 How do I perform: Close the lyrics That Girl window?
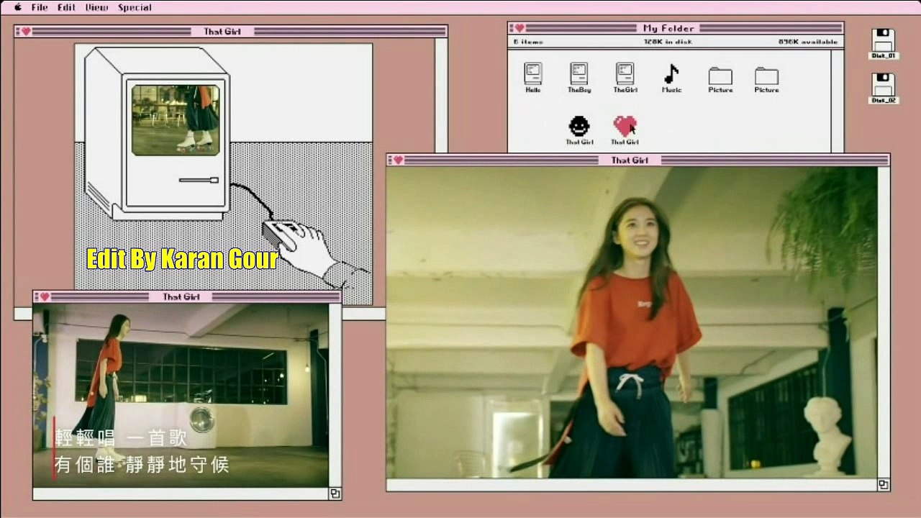43,296
